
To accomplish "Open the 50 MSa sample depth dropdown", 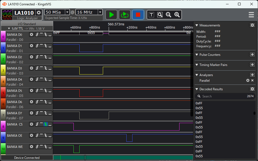I will [x=67, y=12].
